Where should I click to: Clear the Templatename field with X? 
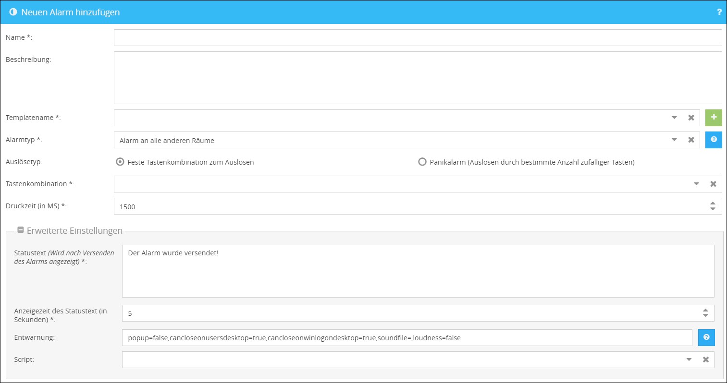coord(691,118)
